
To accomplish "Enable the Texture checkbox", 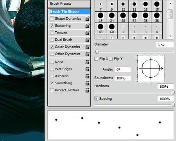I will [x=52, y=33].
